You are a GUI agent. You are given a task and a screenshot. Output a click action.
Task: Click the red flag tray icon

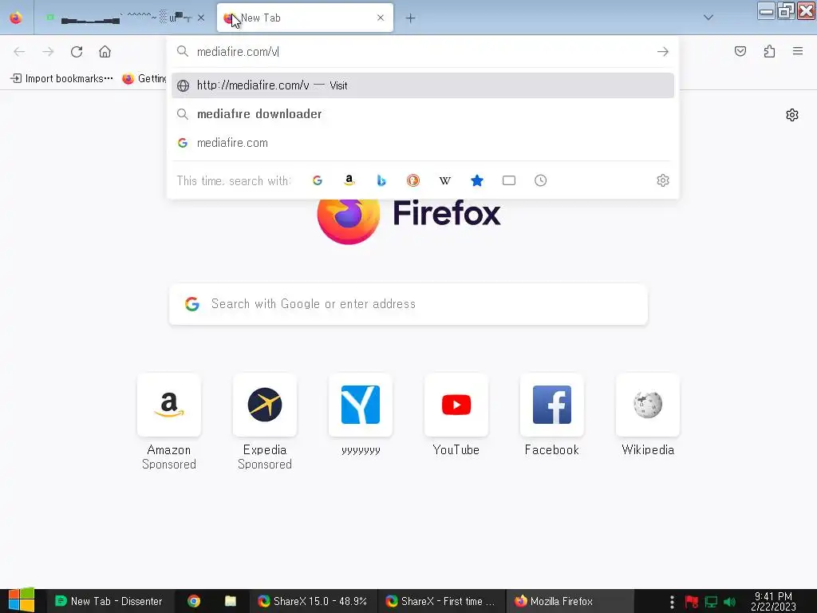692,602
